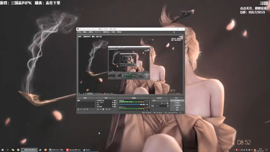Open Firefox from the taskbar
Image resolution: width=270 pixels, height=152 pixels.
46,150
